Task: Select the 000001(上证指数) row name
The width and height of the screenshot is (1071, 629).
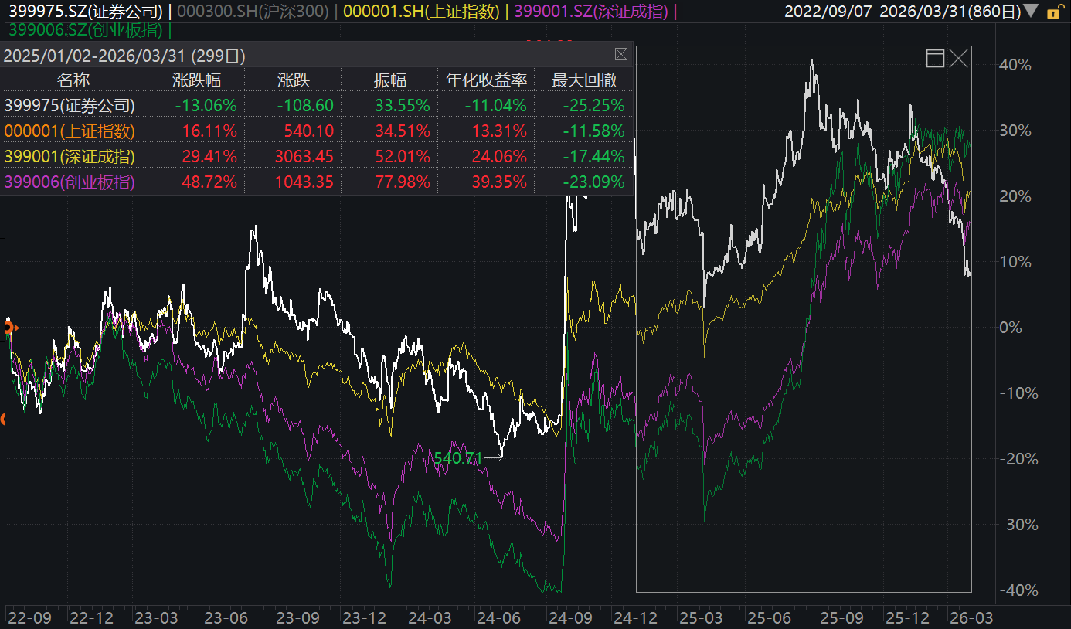Action: [x=70, y=131]
